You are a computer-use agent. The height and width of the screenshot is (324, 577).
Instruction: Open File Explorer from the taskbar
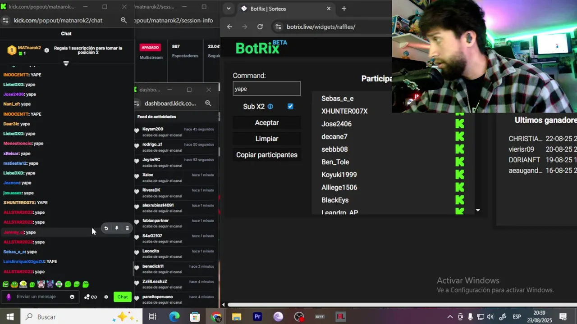[237, 317]
